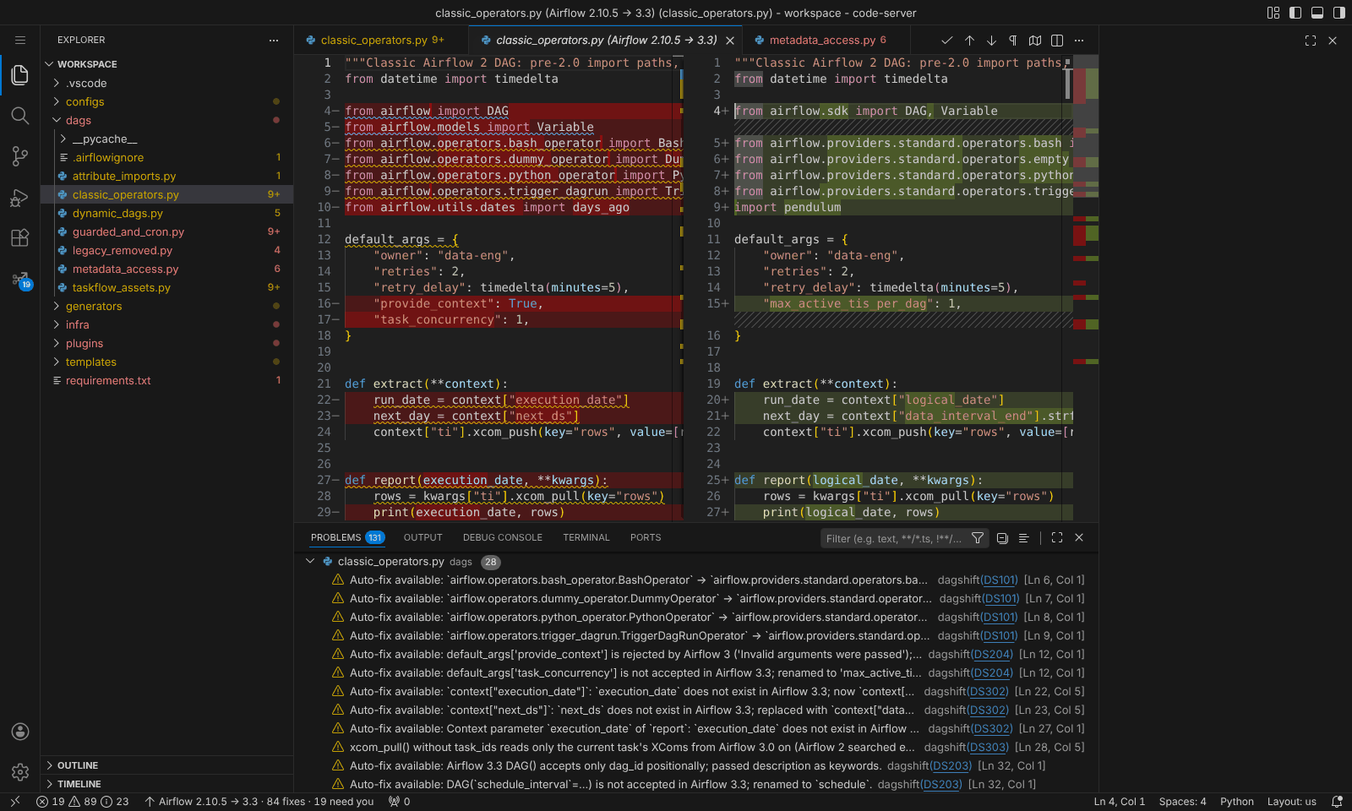The width and height of the screenshot is (1352, 811).
Task: Open the Run and Debug view
Action: 20,198
